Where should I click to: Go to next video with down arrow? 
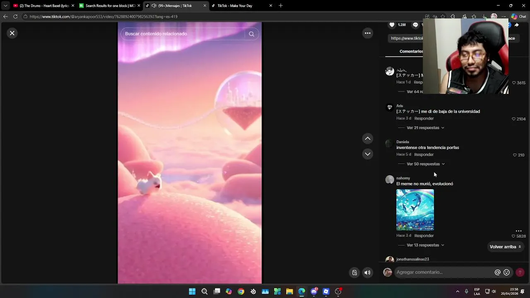click(x=367, y=154)
